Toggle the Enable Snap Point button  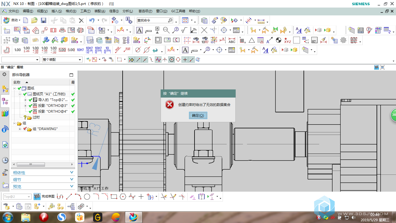tap(131, 60)
